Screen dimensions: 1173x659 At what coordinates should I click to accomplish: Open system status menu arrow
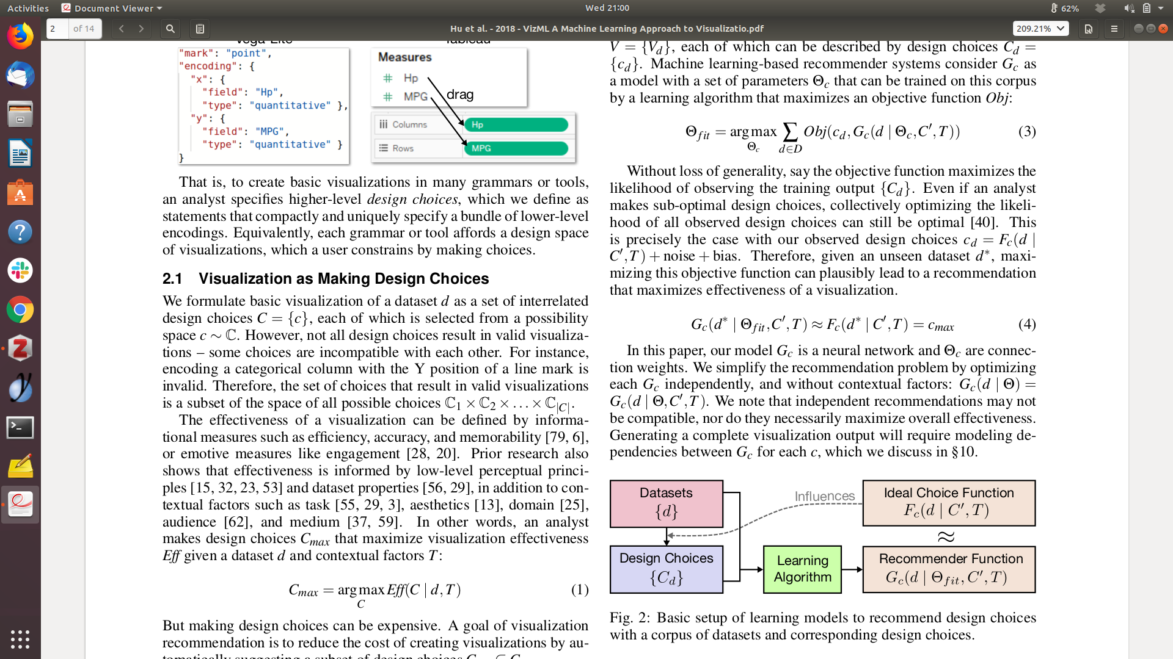click(1161, 8)
